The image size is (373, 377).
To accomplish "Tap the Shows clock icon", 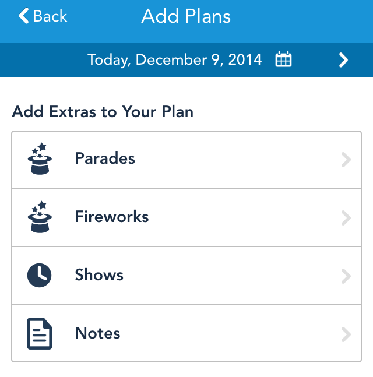I will (x=40, y=275).
